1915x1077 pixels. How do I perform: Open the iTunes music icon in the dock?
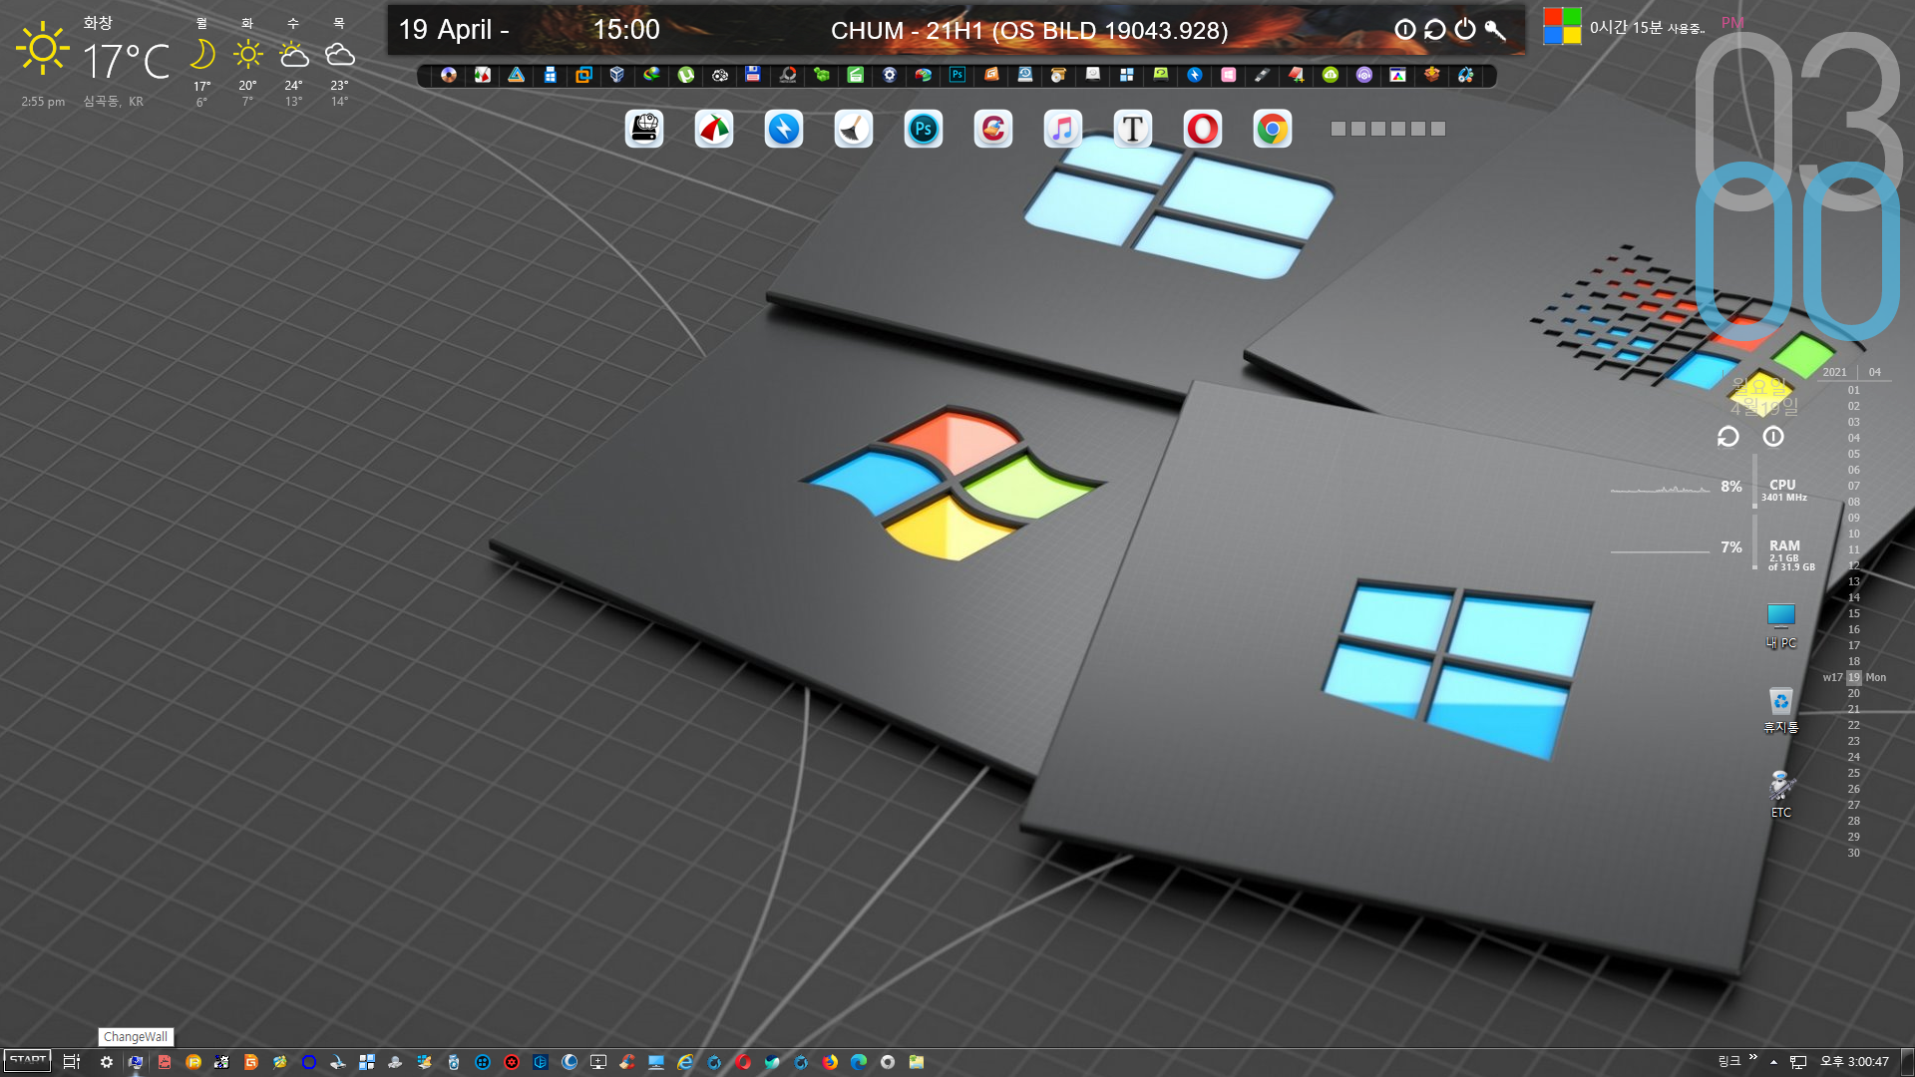click(1063, 129)
